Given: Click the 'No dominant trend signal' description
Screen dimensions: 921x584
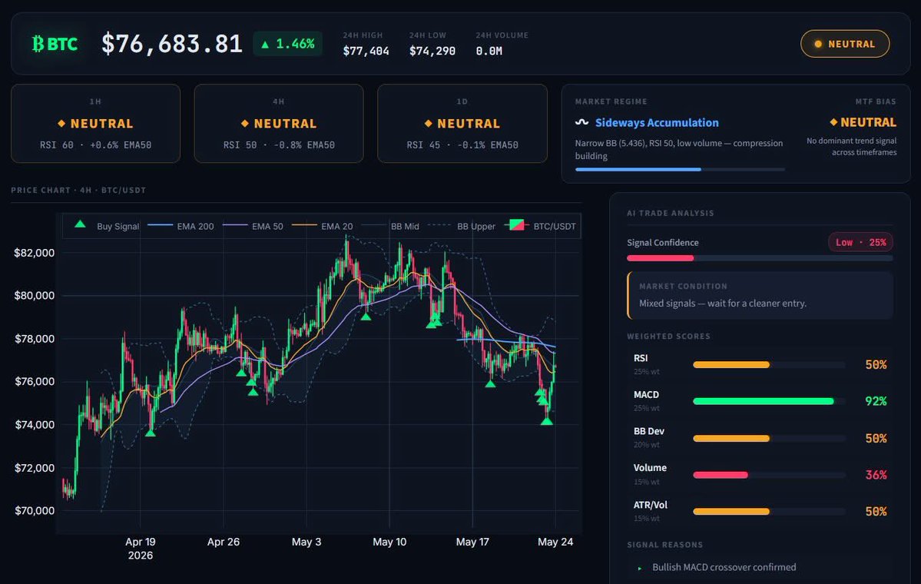Looking at the screenshot, I should pyautogui.click(x=852, y=146).
